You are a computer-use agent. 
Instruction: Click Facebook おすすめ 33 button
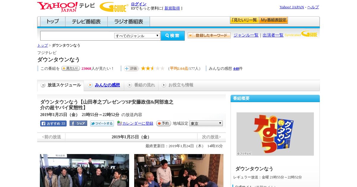point(53,123)
